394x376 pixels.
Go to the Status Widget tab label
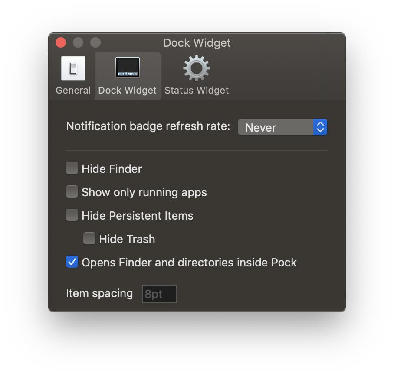[x=197, y=90]
